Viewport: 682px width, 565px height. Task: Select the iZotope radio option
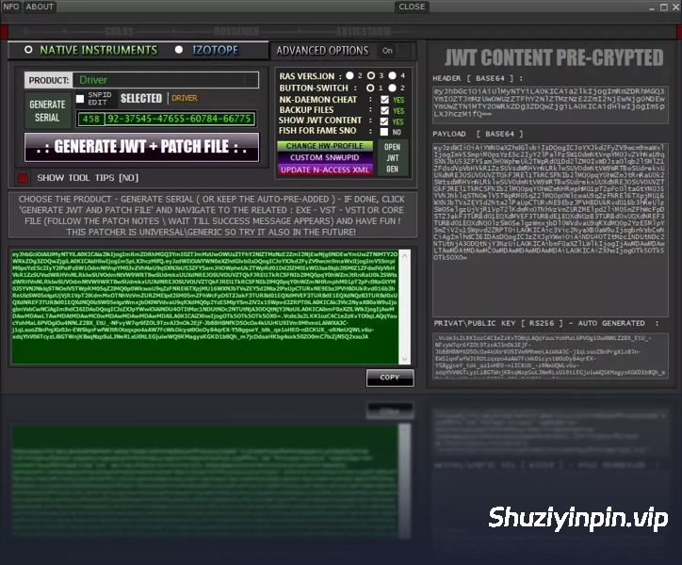(179, 50)
